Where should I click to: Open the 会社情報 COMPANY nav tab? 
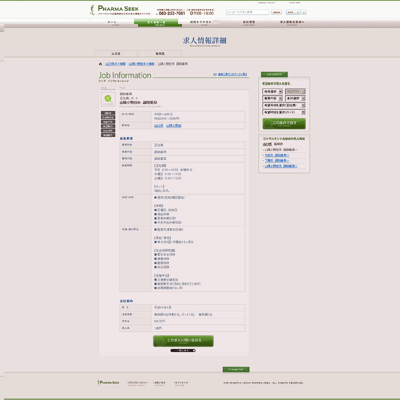point(248,23)
